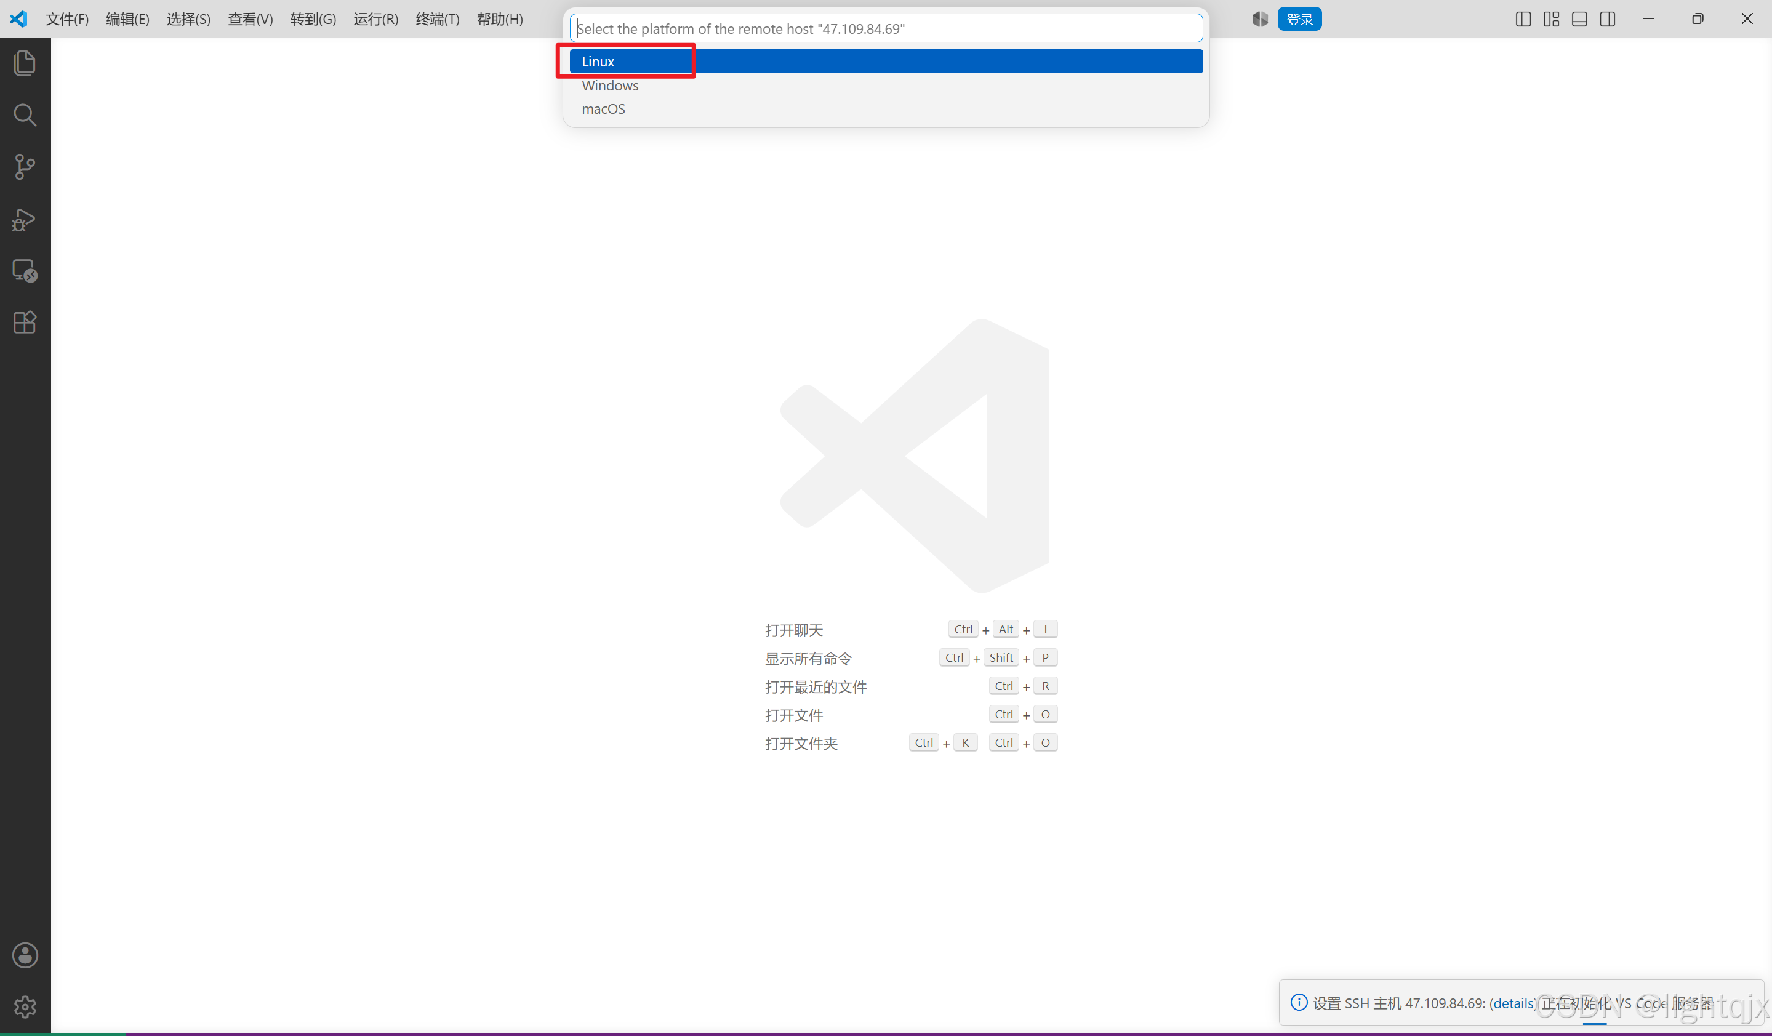Screen dimensions: 1772x1036
Task: Open the Extensions view
Action: click(25, 322)
